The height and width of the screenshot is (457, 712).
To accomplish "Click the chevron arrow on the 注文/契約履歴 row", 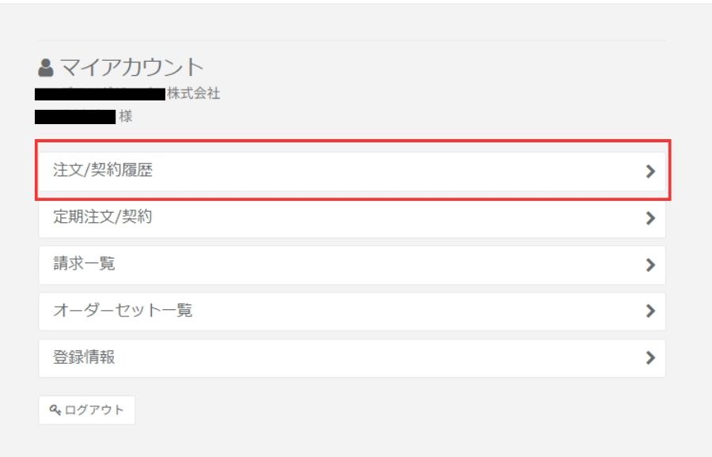I will pos(651,171).
